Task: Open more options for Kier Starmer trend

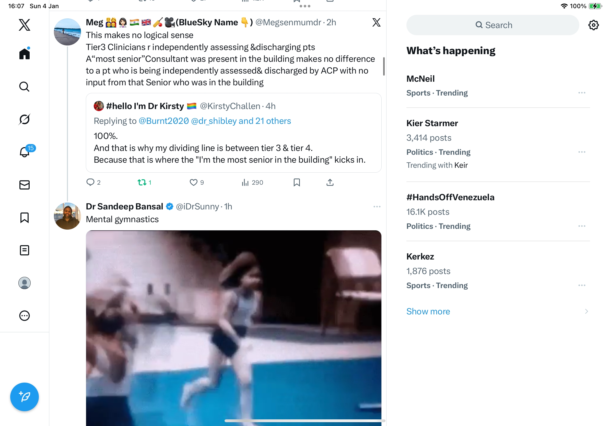Action: [582, 152]
